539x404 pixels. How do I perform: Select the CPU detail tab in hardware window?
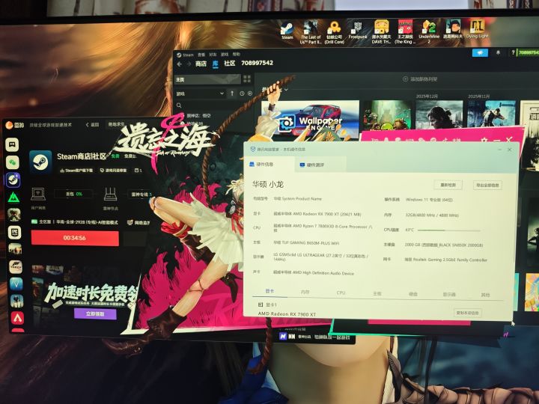click(341, 293)
